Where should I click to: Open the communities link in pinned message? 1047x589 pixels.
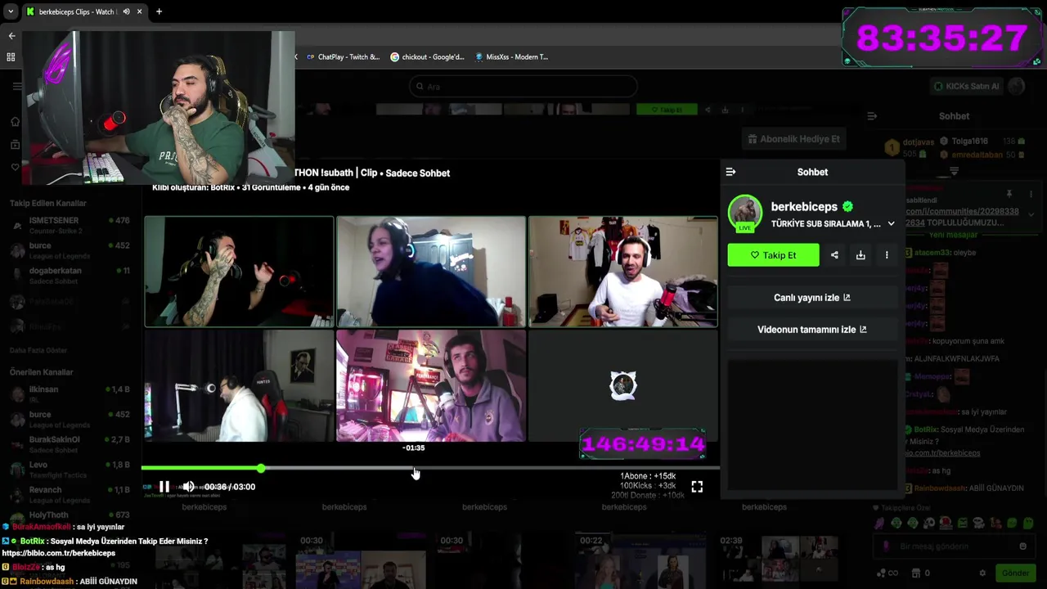point(963,217)
